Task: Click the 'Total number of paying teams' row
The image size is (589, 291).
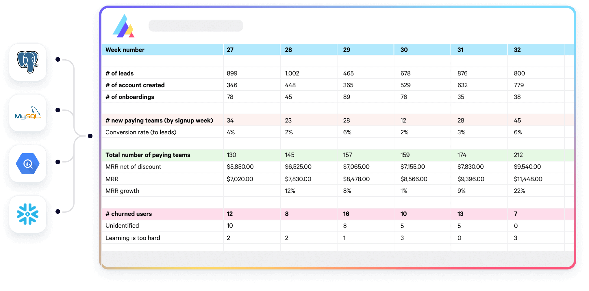Action: [x=338, y=155]
